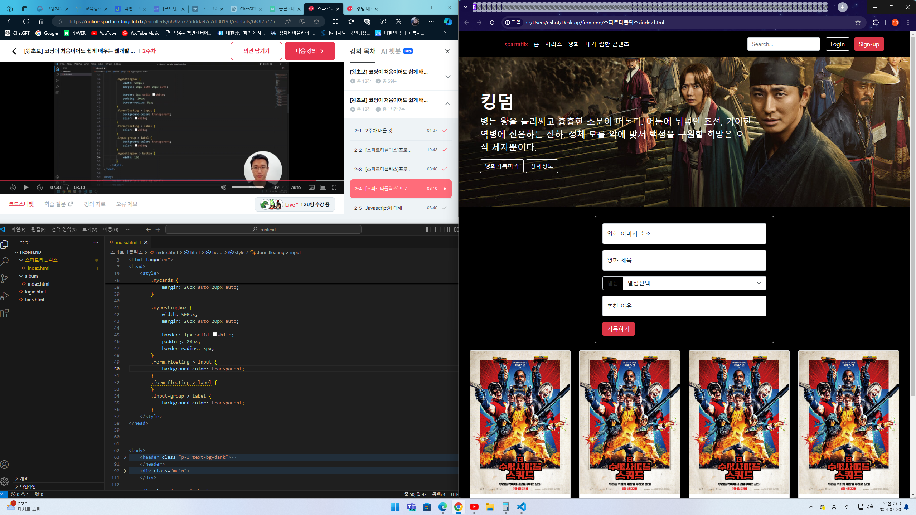This screenshot has width=916, height=515.
Task: Mute the lecture video volume
Action: point(223,187)
